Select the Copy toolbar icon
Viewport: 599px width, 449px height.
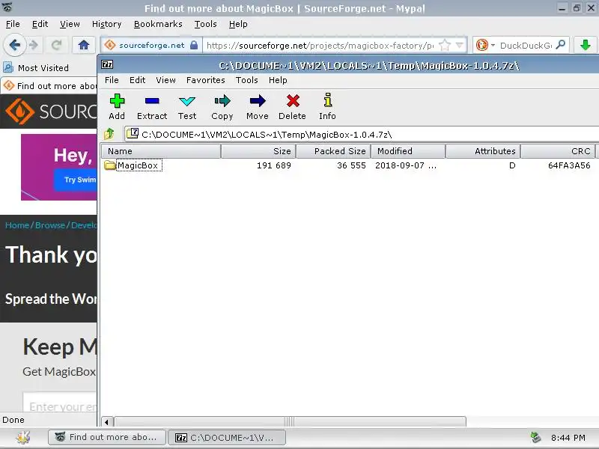(222, 101)
